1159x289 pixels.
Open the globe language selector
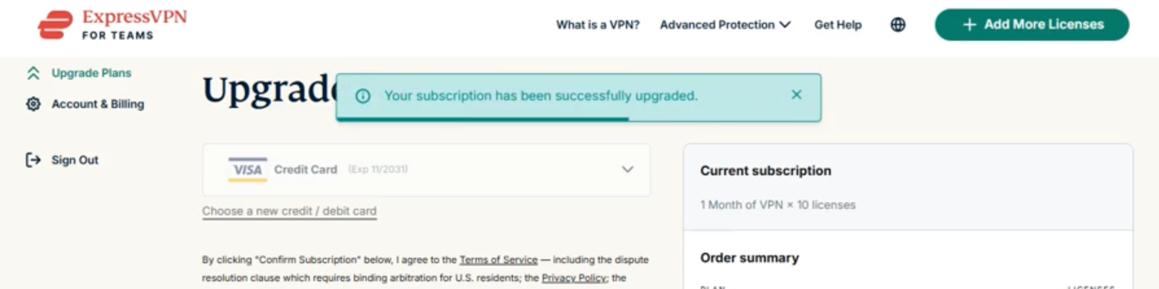[898, 25]
